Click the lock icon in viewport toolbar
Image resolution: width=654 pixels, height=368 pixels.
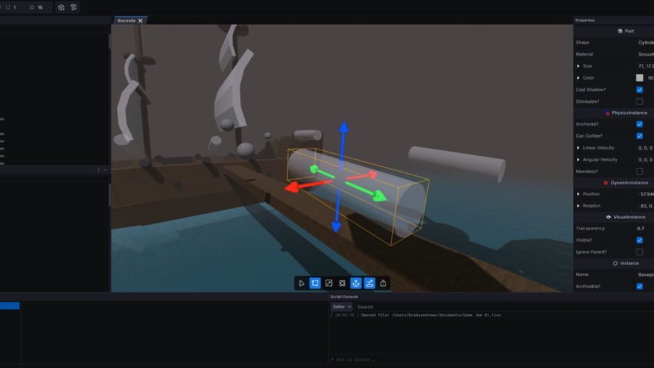[x=383, y=283]
